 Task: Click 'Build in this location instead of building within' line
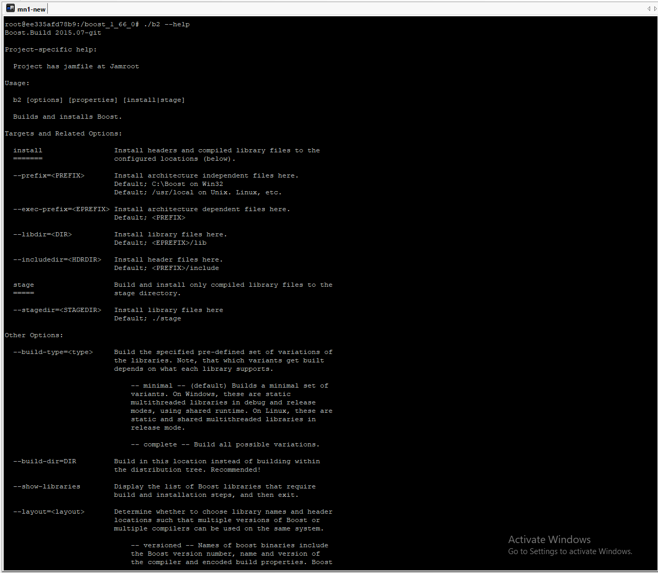coord(217,461)
